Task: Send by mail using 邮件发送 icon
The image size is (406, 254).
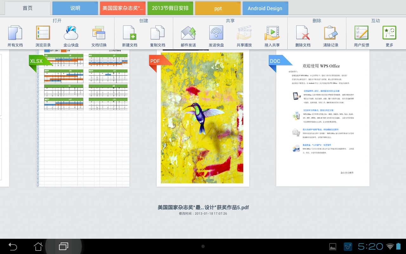Action: [x=188, y=33]
